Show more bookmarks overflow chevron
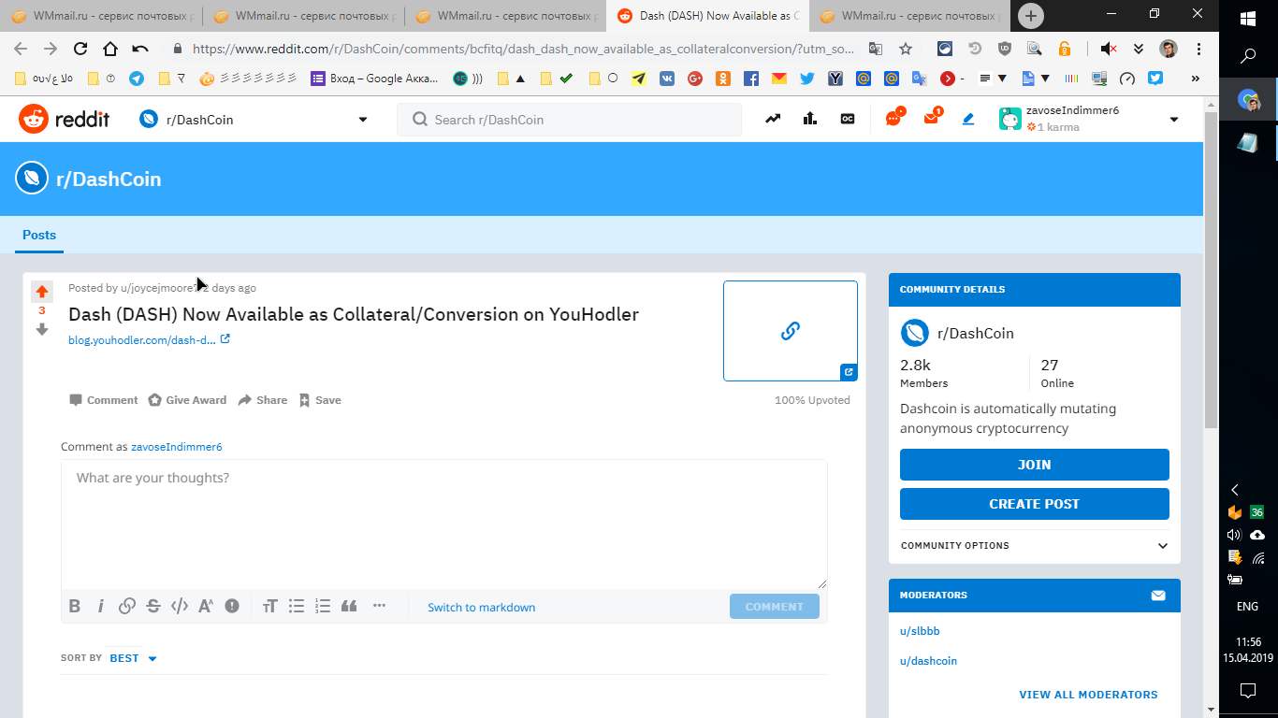The image size is (1278, 718). click(1195, 79)
